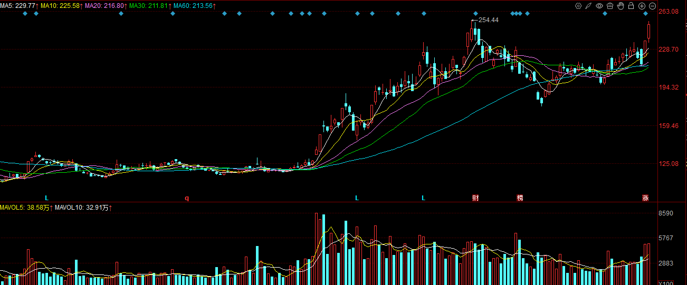Click the X100 volume unit label
The image size is (687, 285).
pos(666,283)
